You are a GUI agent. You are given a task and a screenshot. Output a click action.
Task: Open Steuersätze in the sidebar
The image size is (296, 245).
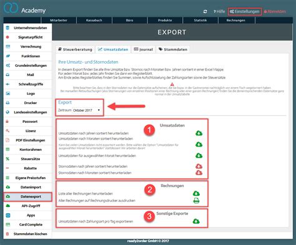[x=27, y=159]
